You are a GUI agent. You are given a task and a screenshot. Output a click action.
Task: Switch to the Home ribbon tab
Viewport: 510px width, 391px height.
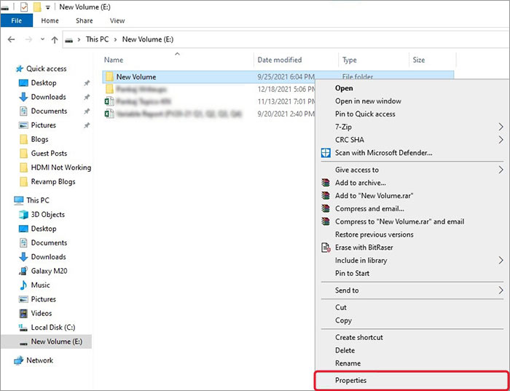coord(50,20)
